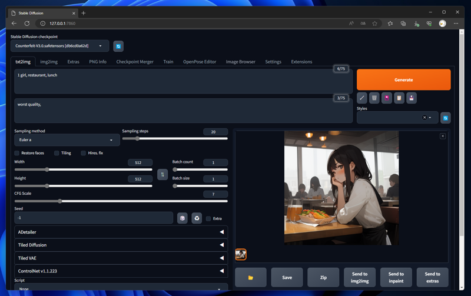Click the positive prompt text box
The image size is (471, 296).
click(183, 81)
